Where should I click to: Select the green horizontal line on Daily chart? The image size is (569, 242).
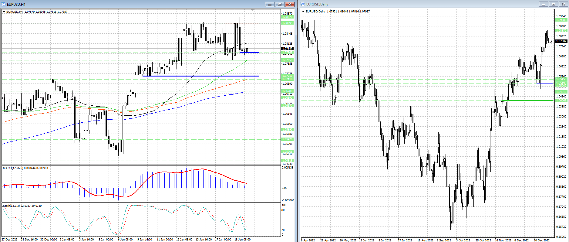coord(528,101)
